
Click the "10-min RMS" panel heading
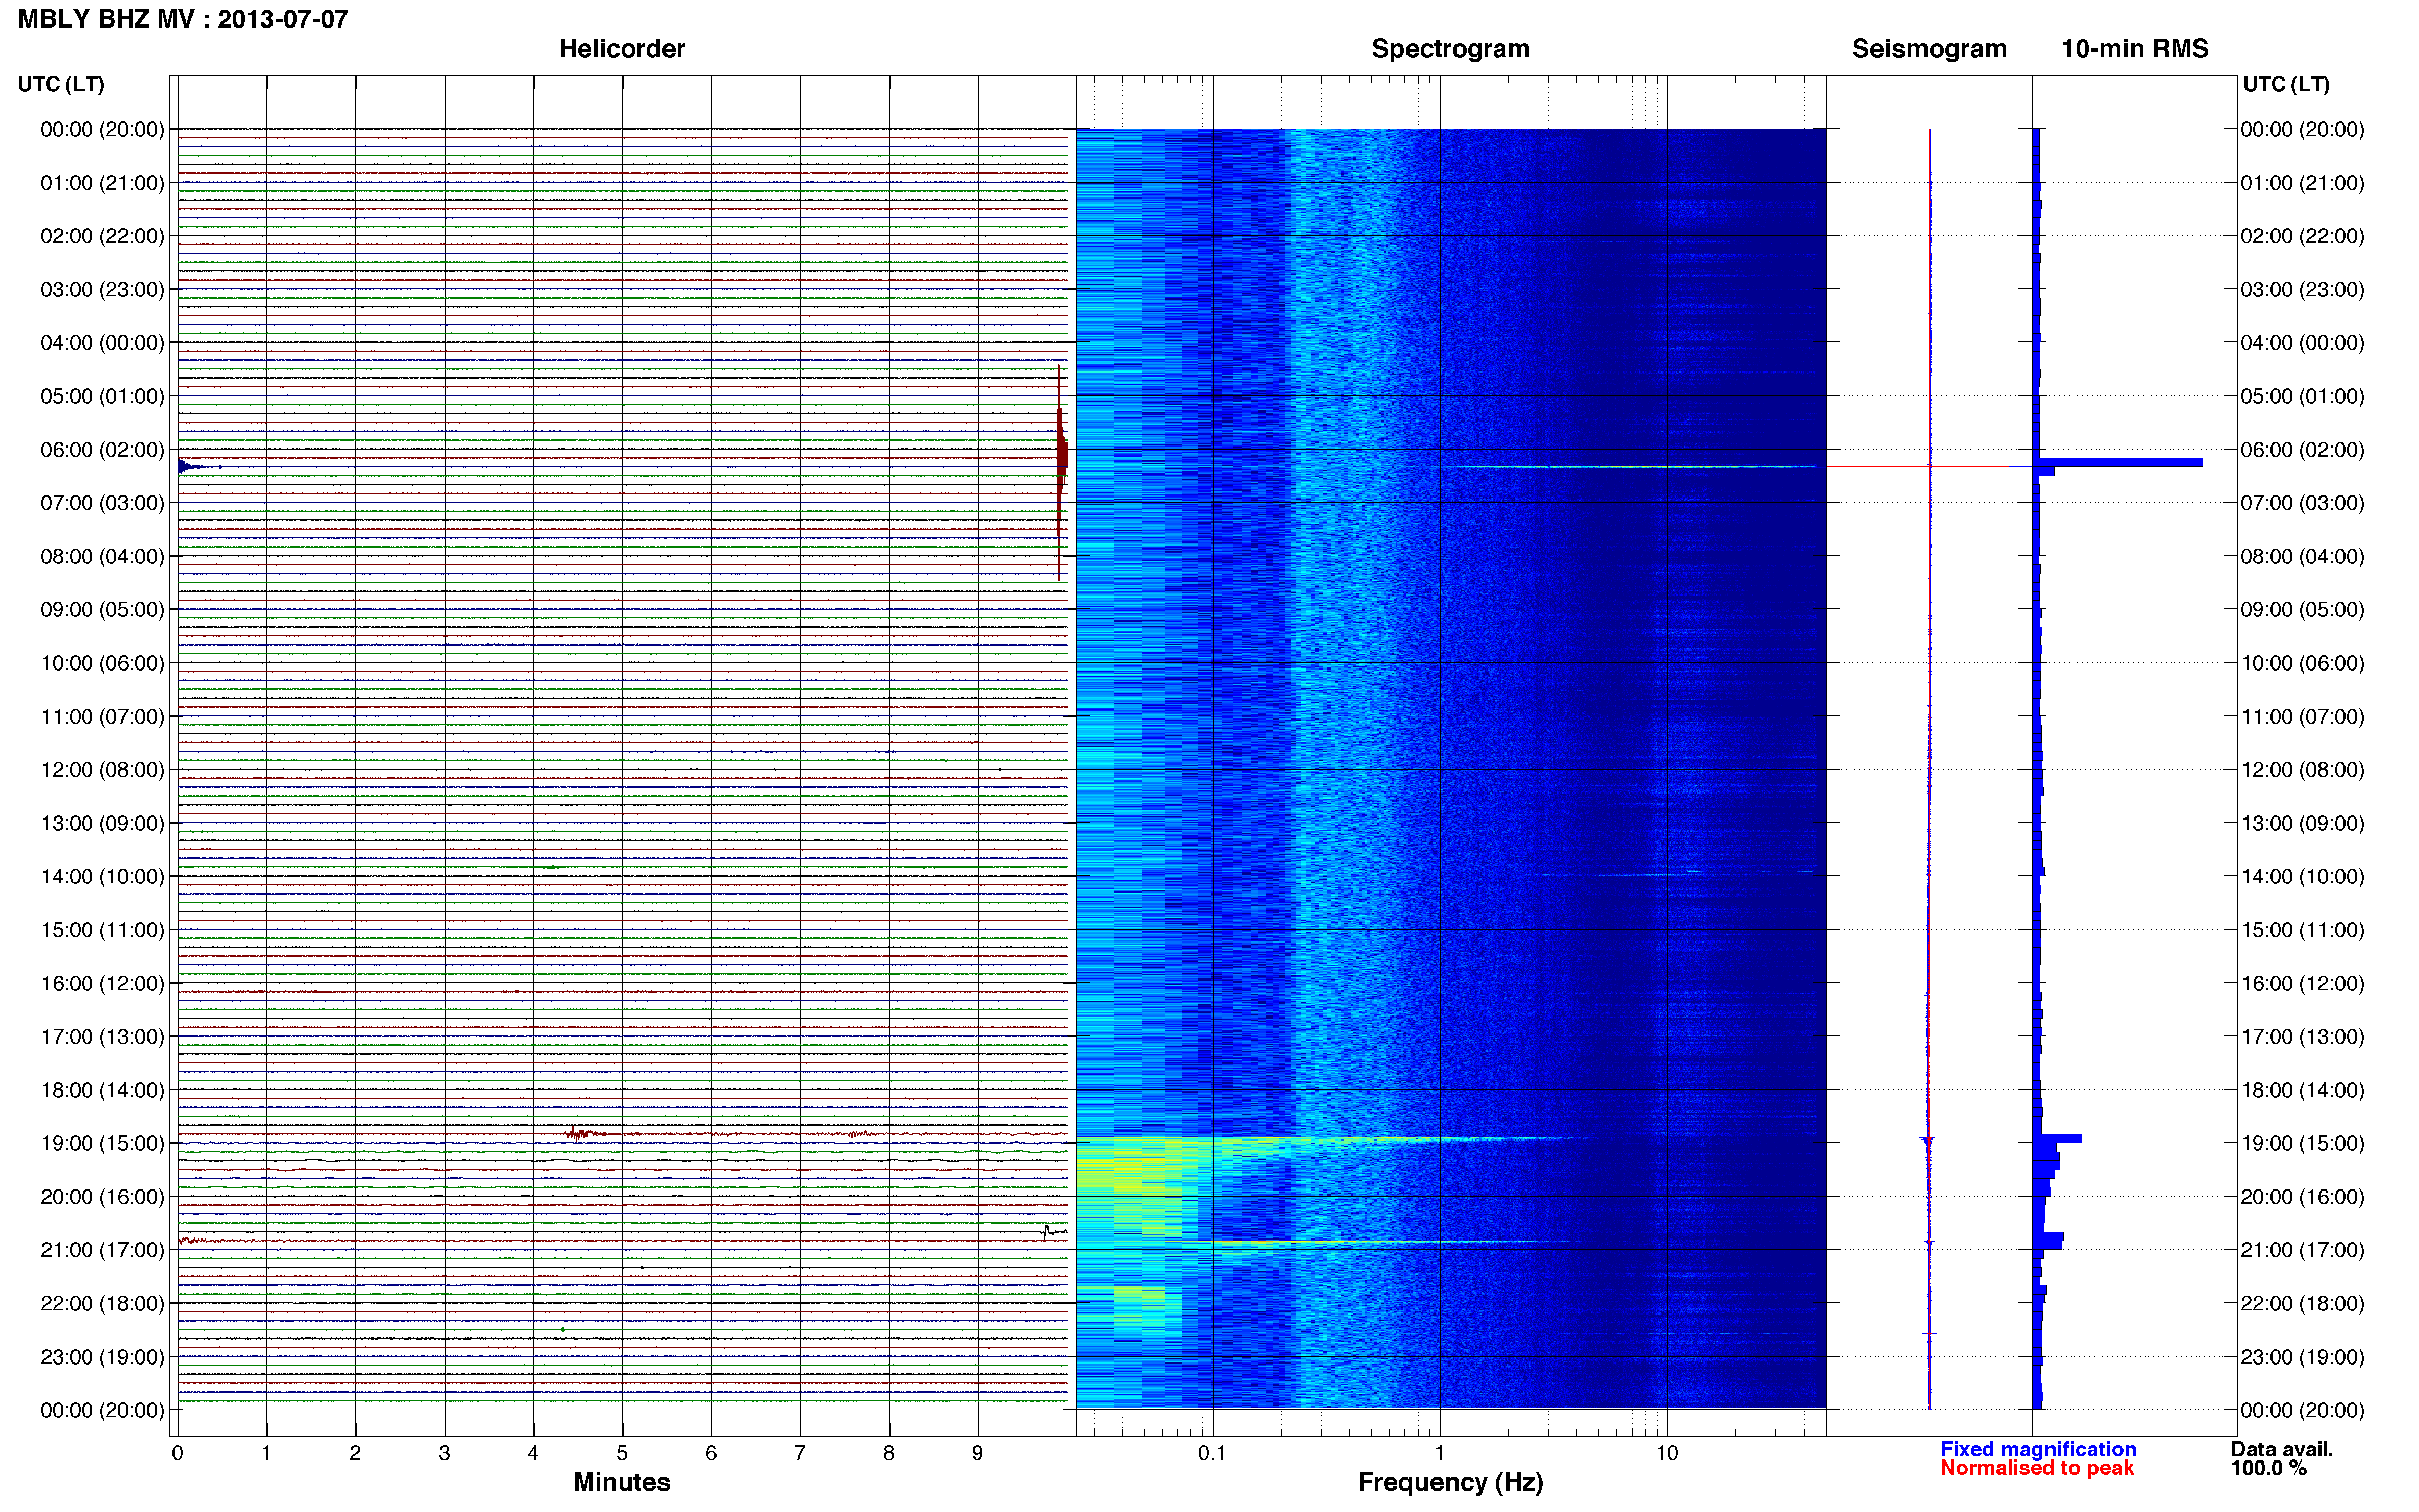pos(2135,49)
